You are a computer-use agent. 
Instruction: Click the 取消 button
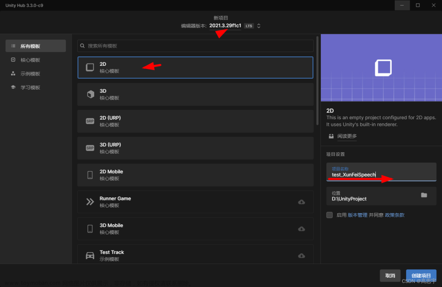(390, 276)
